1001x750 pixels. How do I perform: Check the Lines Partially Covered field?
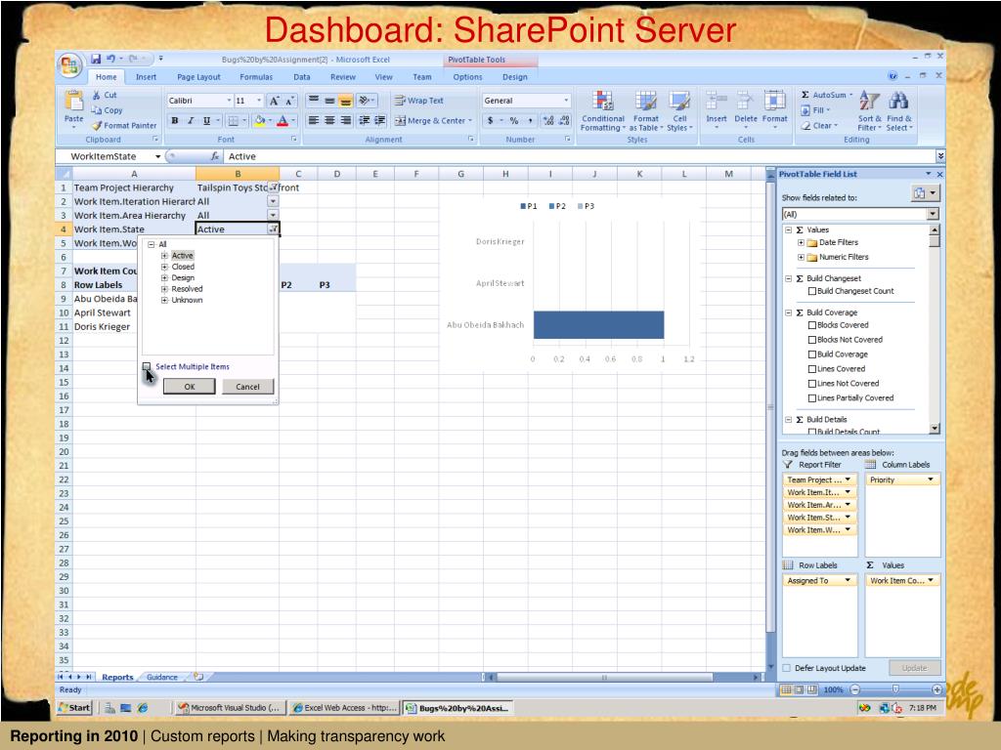[x=812, y=398]
